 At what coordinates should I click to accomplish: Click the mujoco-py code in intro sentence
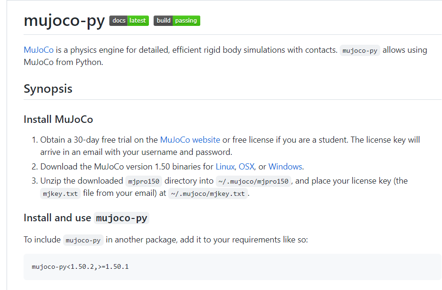(360, 50)
